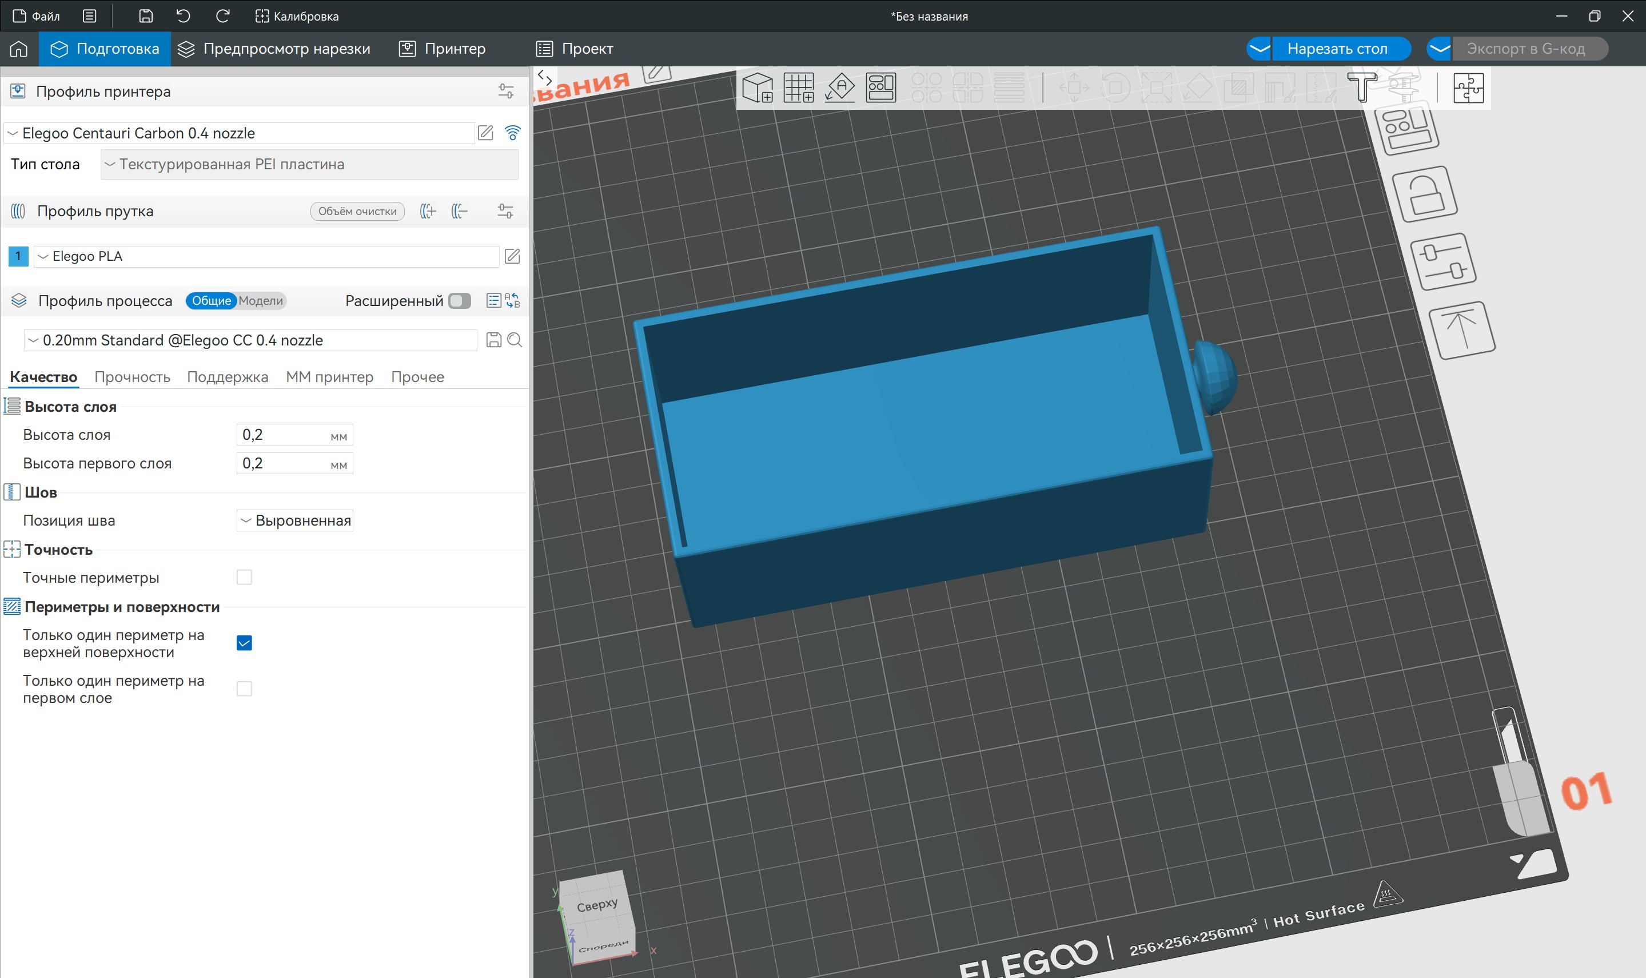Click the plate lock icon
Image resolution: width=1646 pixels, height=978 pixels.
(x=1426, y=194)
